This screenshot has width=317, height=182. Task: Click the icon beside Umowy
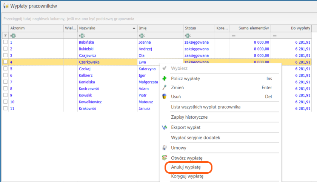165,148
